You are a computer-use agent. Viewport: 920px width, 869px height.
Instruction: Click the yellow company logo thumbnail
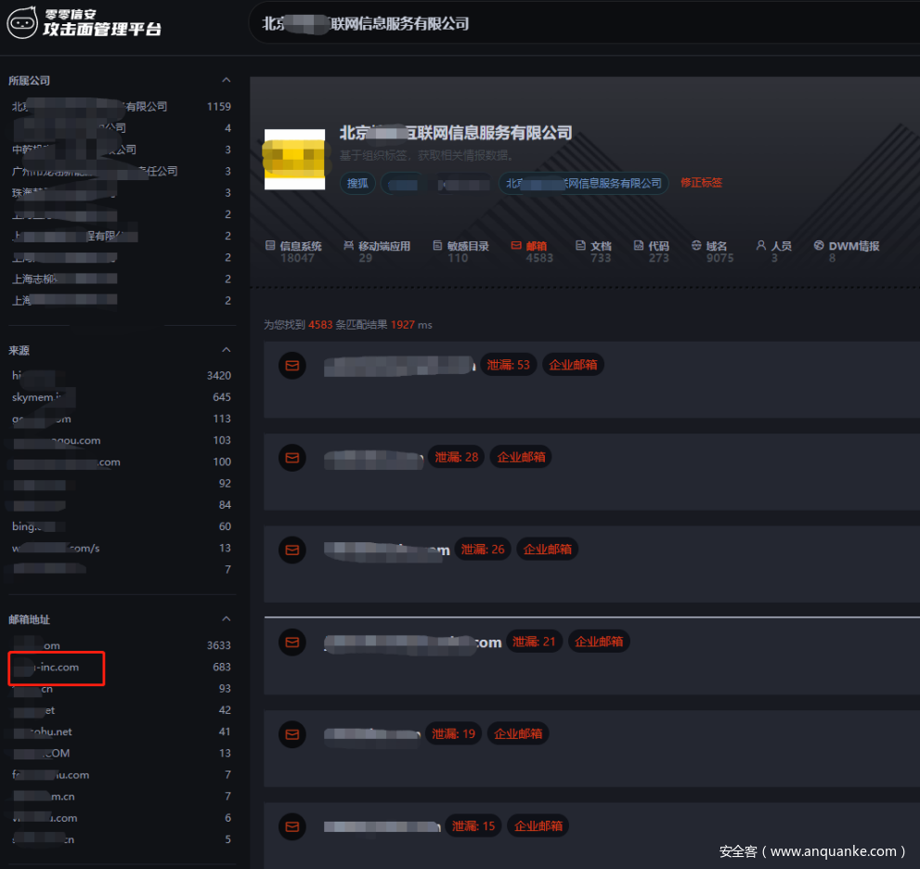point(294,159)
